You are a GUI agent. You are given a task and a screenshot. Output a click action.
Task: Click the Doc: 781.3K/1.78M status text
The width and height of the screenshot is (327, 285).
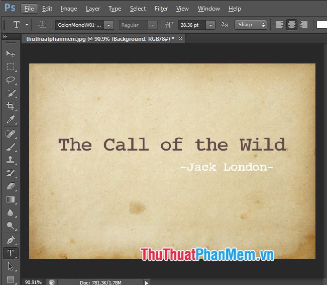[100, 282]
